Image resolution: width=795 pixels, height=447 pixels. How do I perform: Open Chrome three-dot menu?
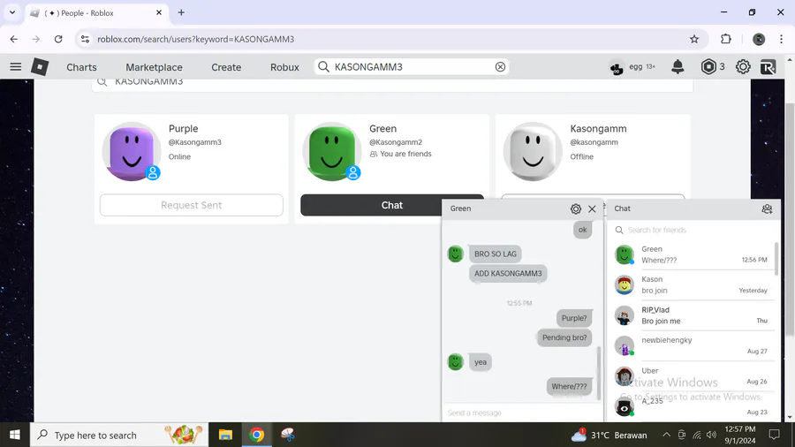(x=782, y=39)
